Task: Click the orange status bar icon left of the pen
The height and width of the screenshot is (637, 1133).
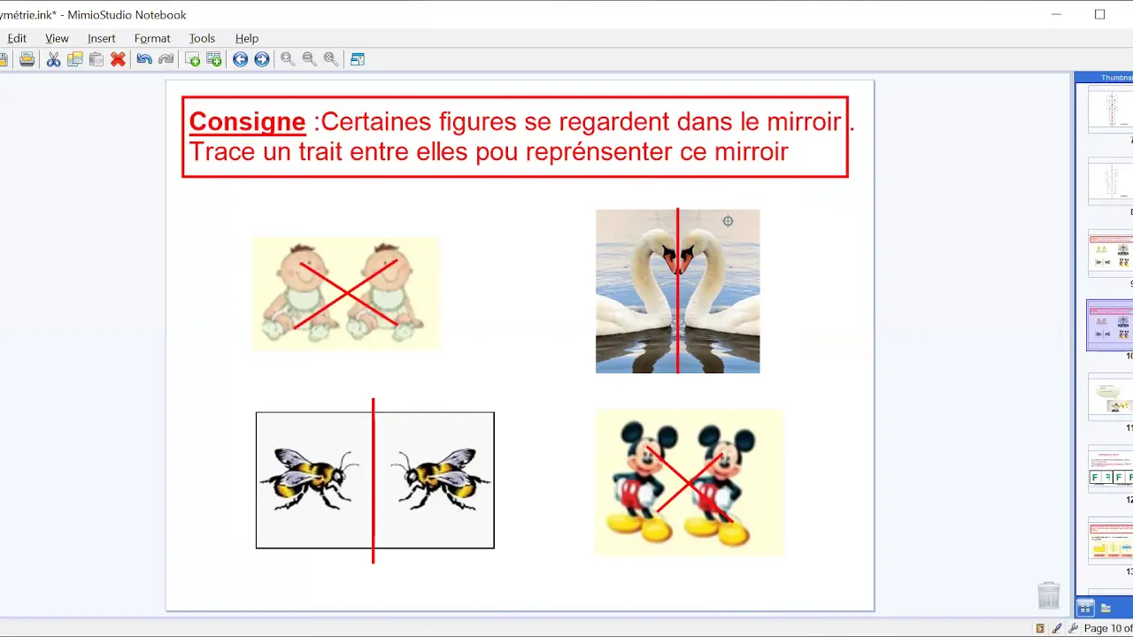Action: [x=1041, y=628]
